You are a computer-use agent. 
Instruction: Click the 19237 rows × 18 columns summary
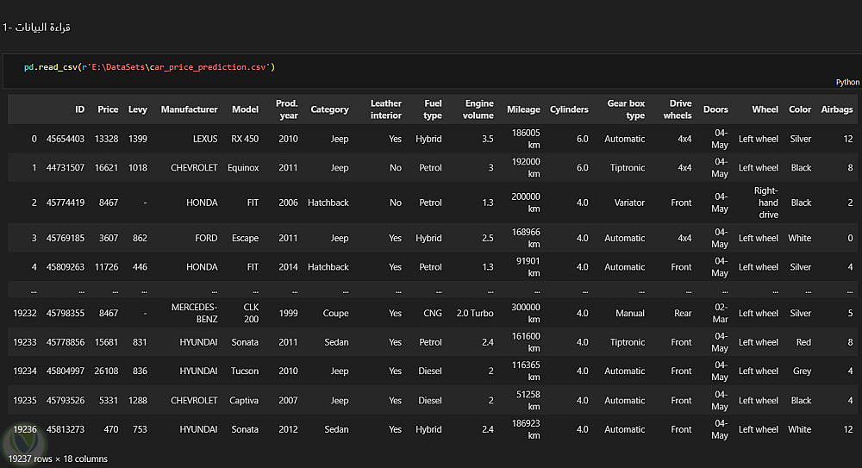pos(58,459)
